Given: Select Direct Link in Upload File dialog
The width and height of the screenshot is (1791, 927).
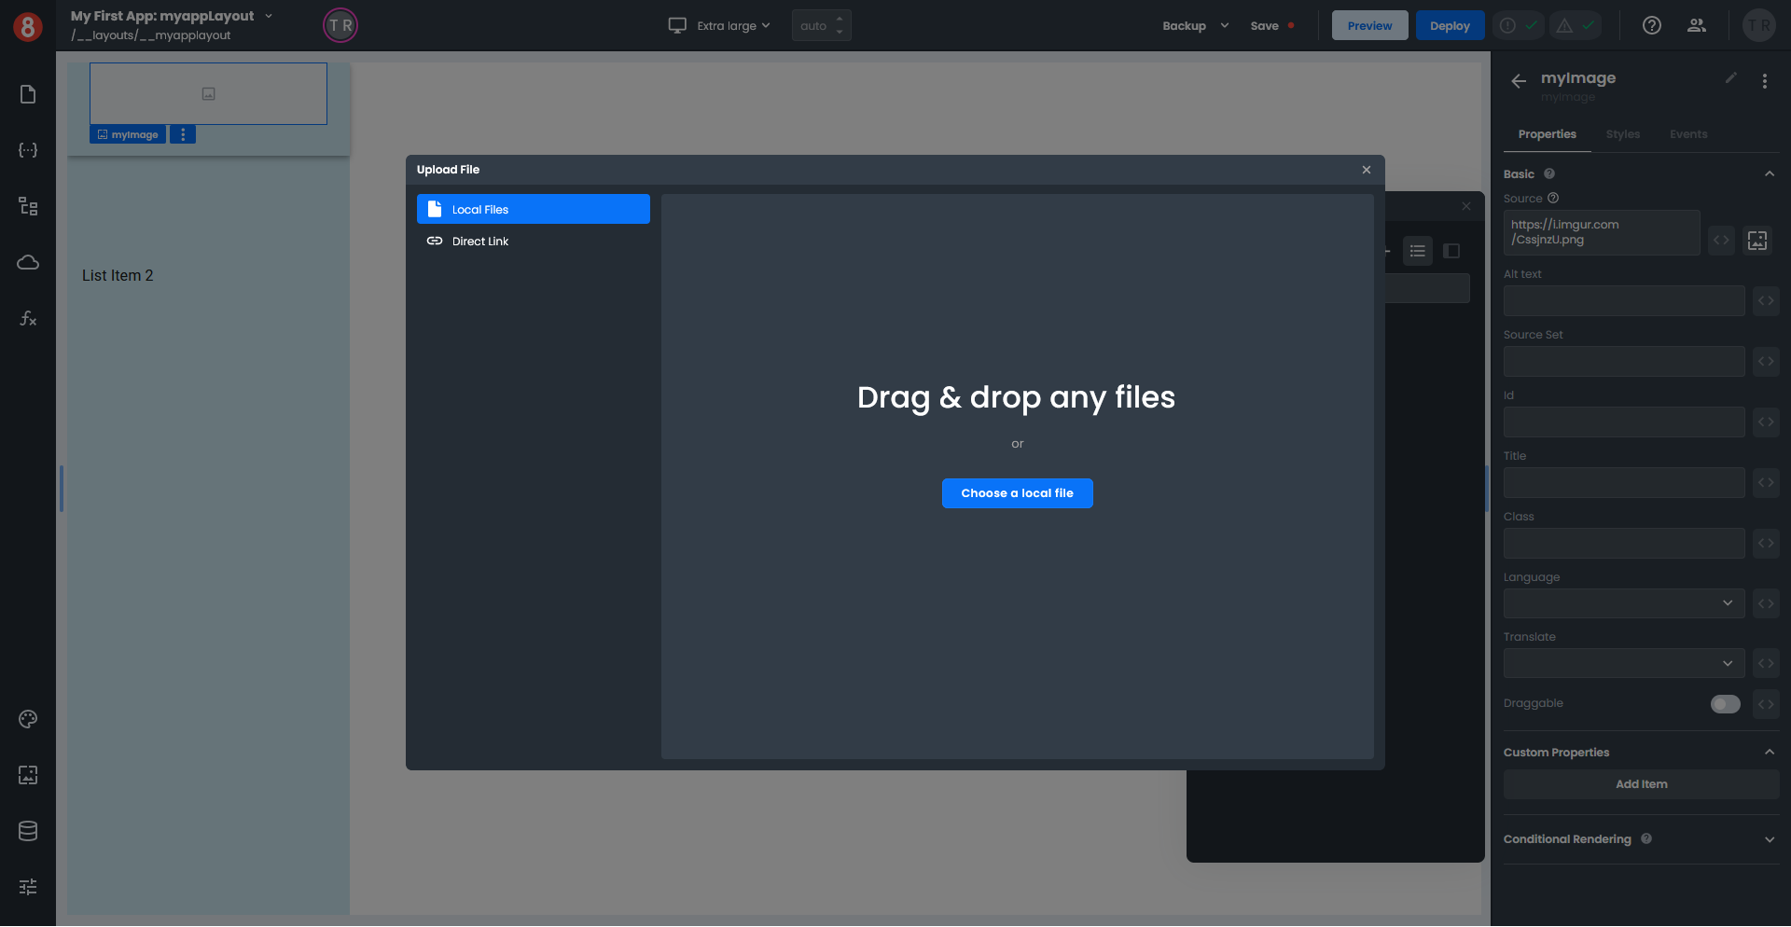Looking at the screenshot, I should [x=480, y=242].
